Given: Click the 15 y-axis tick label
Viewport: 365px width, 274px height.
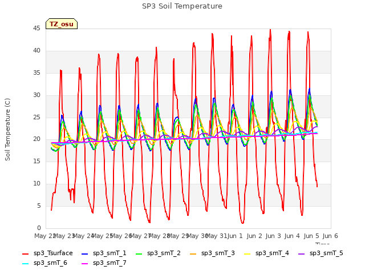Looking at the screenshot, I should tap(36, 161).
